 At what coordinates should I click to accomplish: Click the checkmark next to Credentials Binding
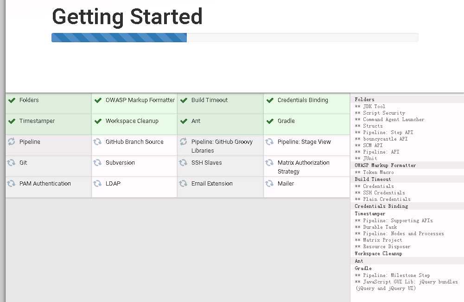(x=270, y=100)
